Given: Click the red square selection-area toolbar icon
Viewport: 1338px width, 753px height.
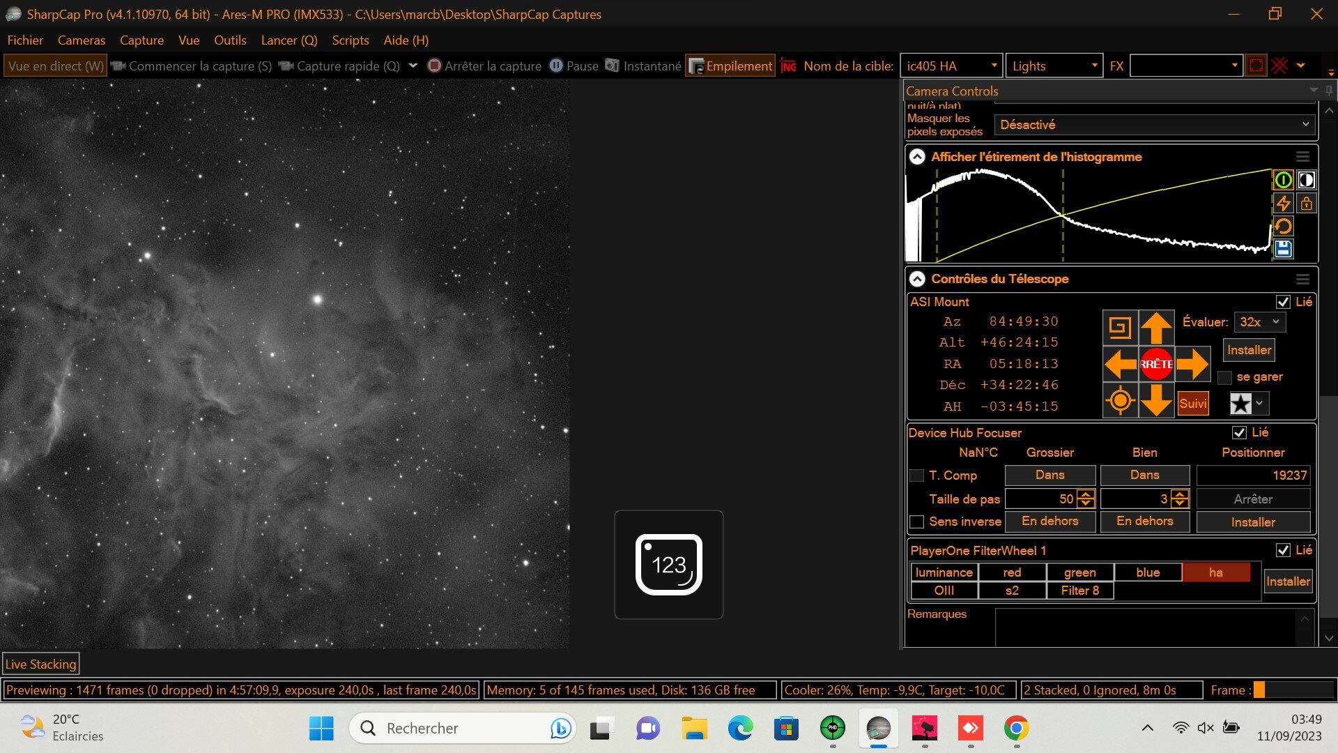Looking at the screenshot, I should pyautogui.click(x=1256, y=66).
